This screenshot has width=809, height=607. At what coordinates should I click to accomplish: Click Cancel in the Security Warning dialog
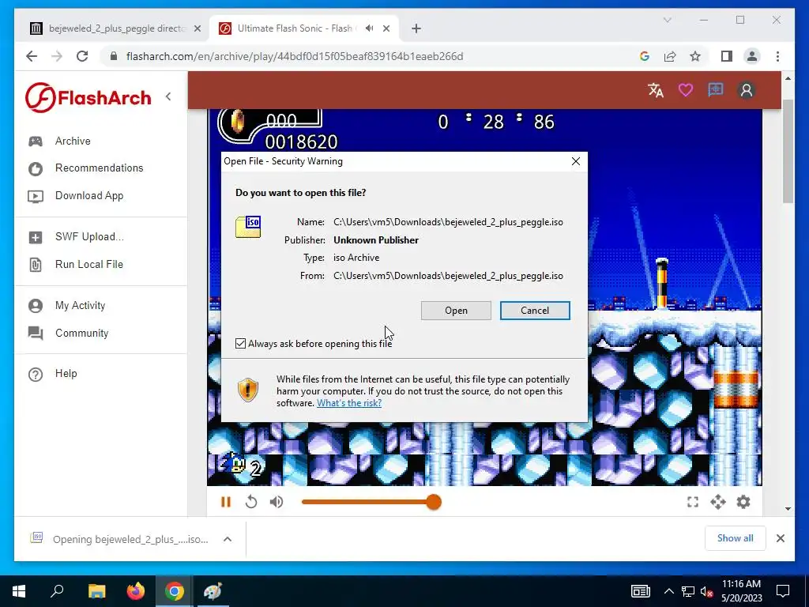click(x=535, y=310)
